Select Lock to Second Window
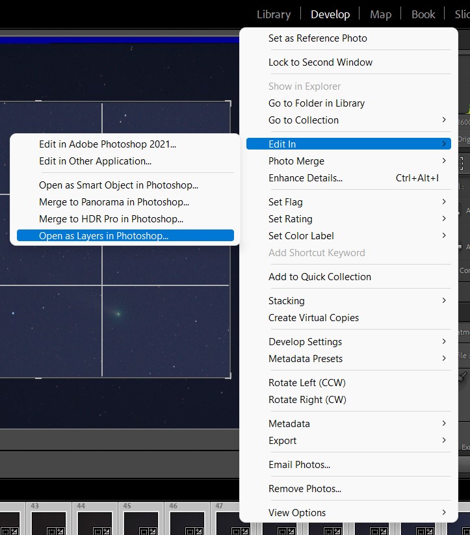 (348, 62)
